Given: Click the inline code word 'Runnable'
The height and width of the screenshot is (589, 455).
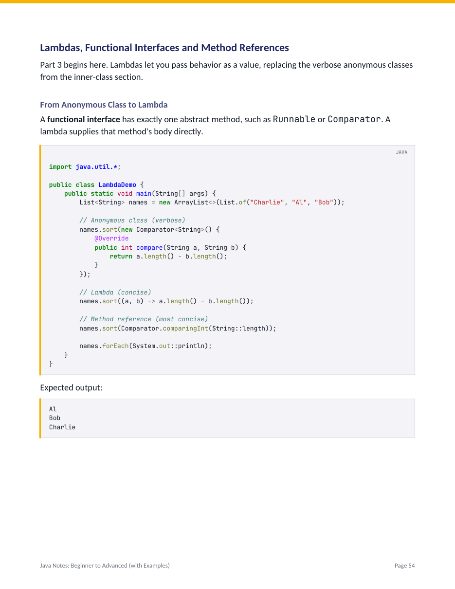Looking at the screenshot, I should [x=294, y=119].
